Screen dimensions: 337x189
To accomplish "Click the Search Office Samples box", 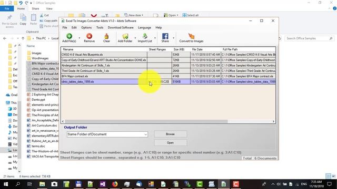I will tap(309, 38).
